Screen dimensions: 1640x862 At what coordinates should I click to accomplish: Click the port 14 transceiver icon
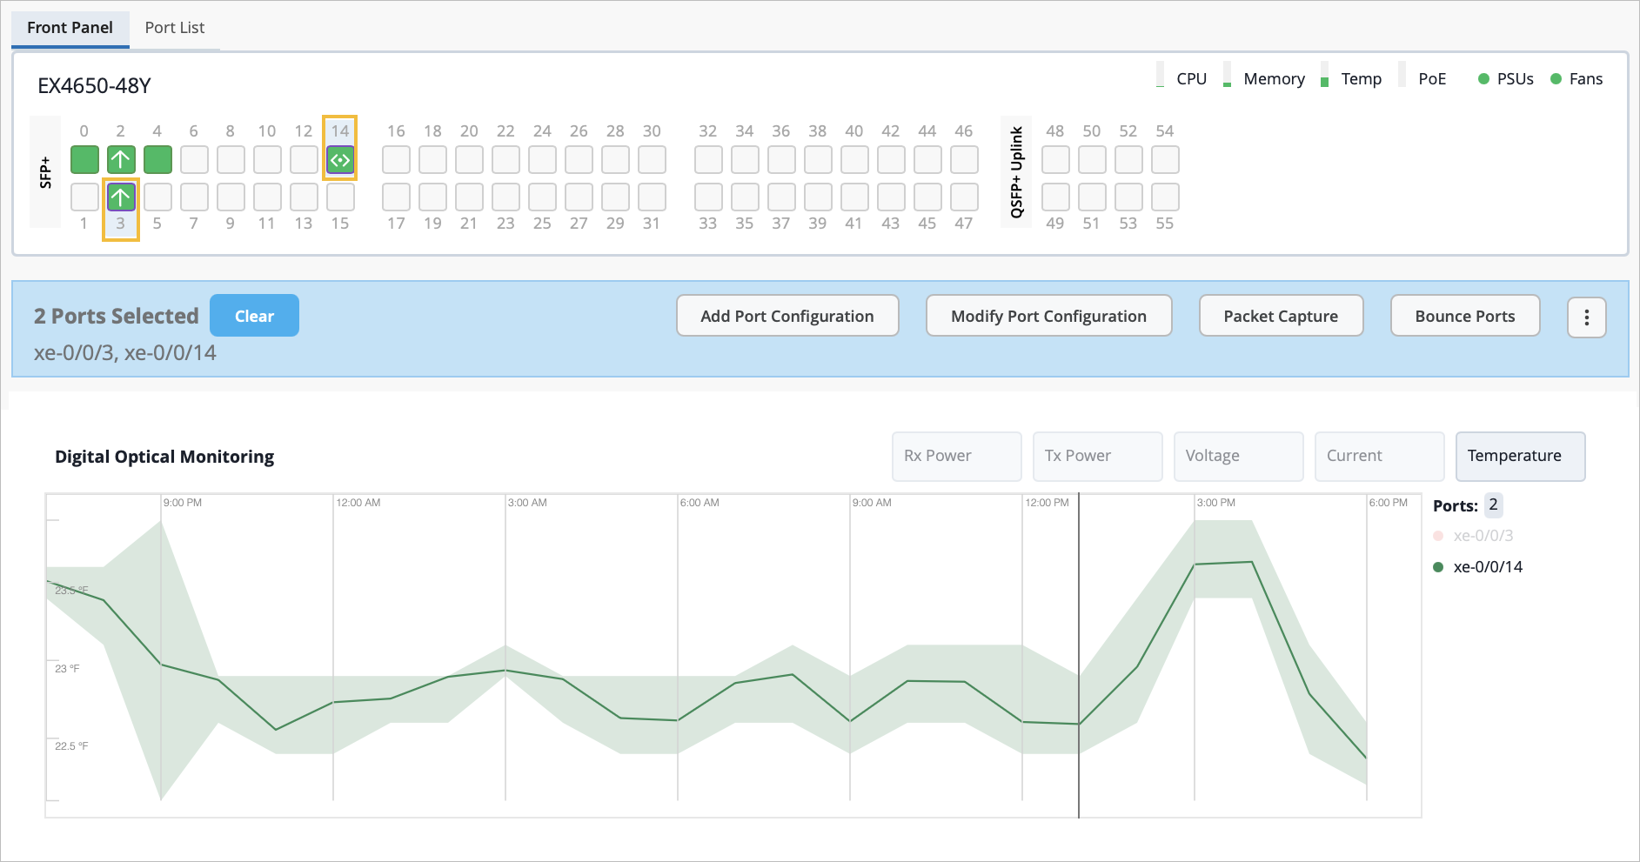340,160
